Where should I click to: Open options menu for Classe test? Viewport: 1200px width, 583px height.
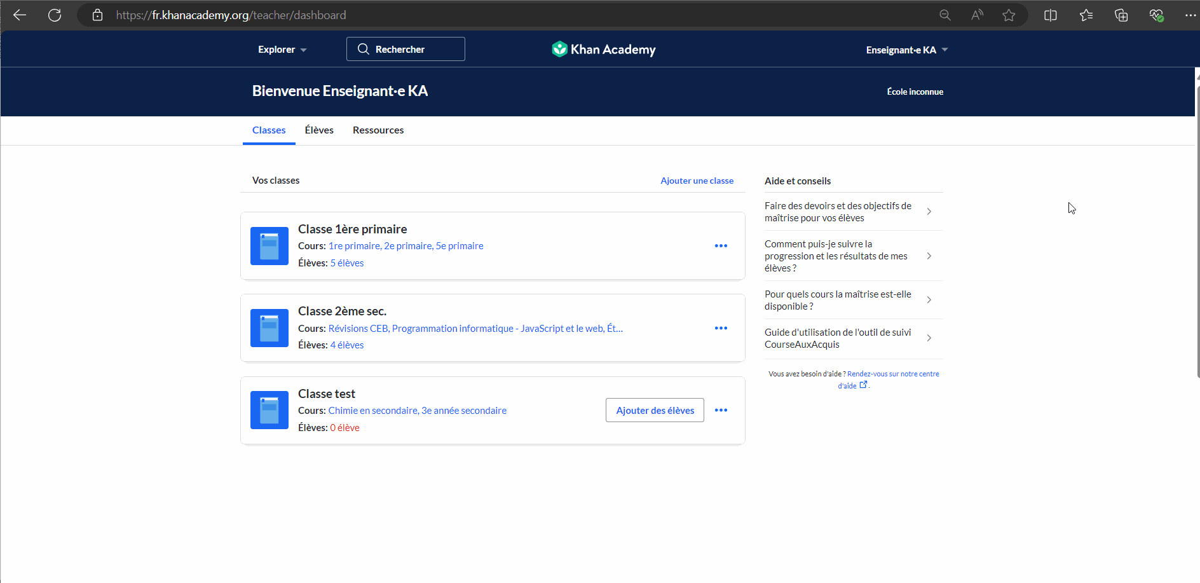coord(721,410)
